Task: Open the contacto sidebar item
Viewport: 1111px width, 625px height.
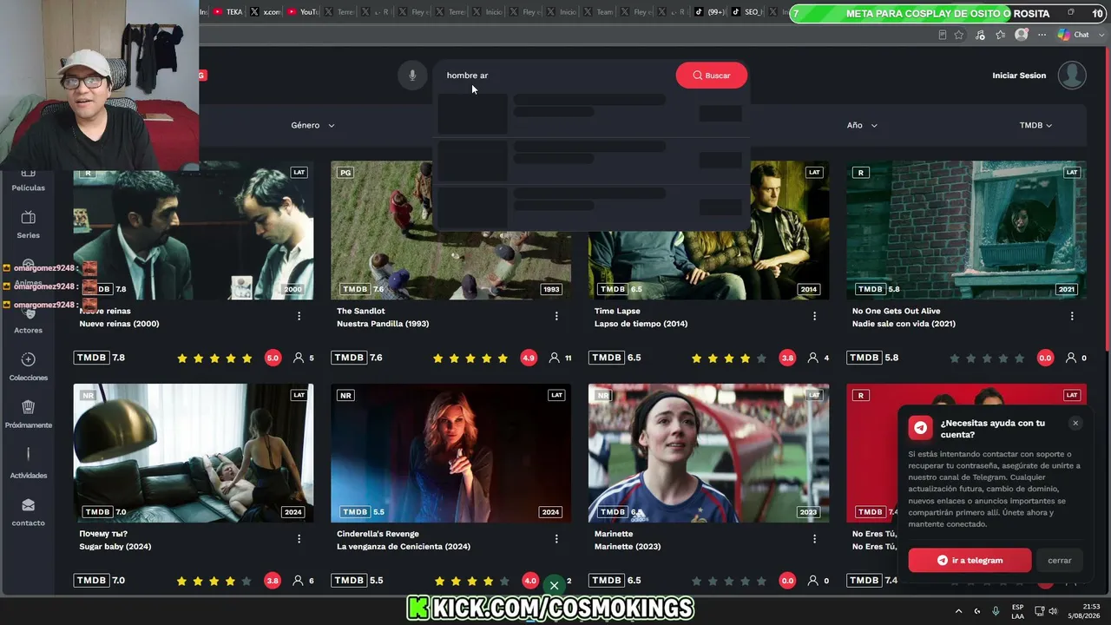Action: 28,512
